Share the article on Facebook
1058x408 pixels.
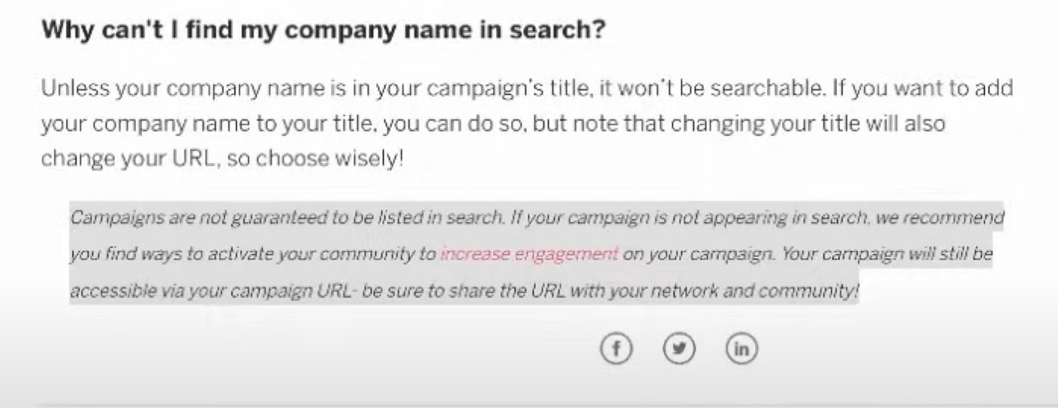point(616,349)
